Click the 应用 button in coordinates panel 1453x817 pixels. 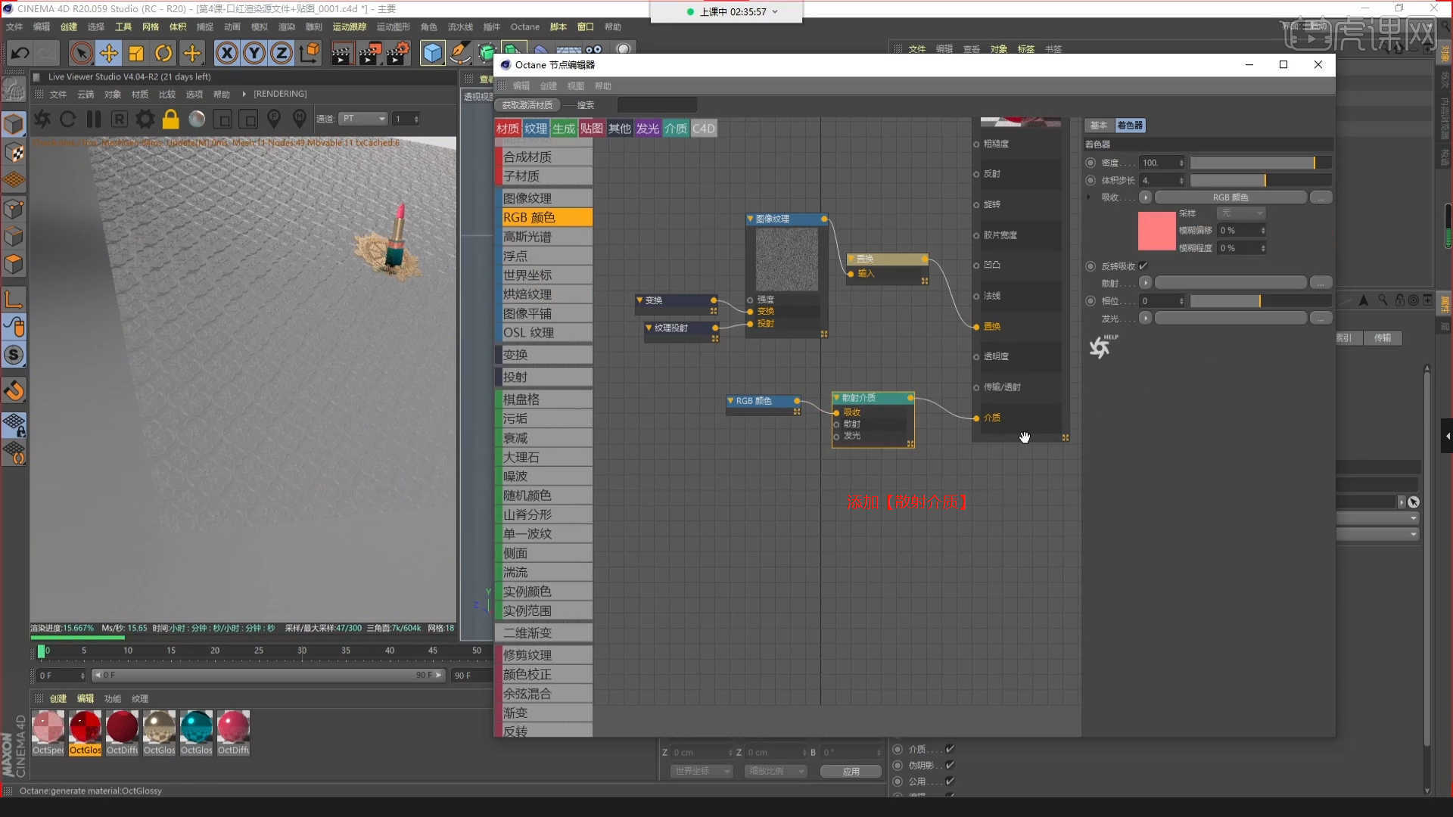coord(851,772)
